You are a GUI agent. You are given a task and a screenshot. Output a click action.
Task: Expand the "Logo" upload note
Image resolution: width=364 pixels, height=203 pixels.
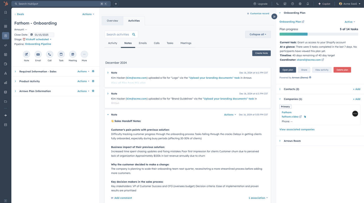click(x=108, y=73)
